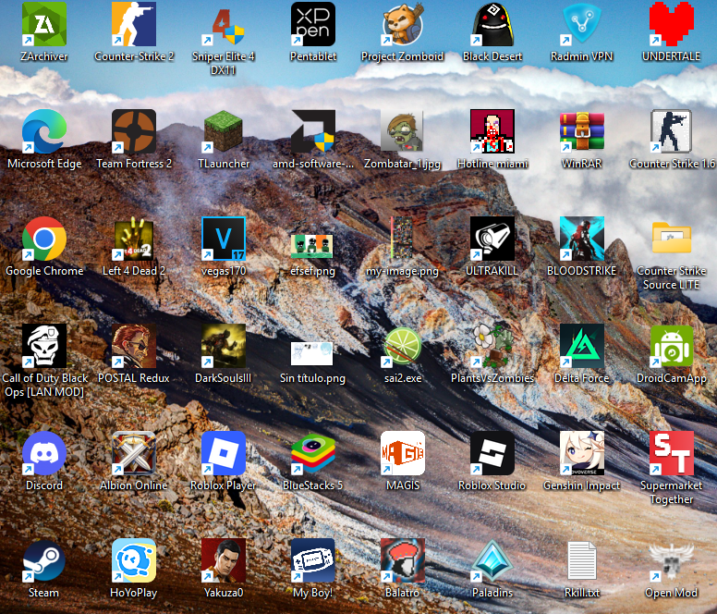717x614 pixels.
Task: Select the Project Zomboid icon
Action: tap(403, 24)
